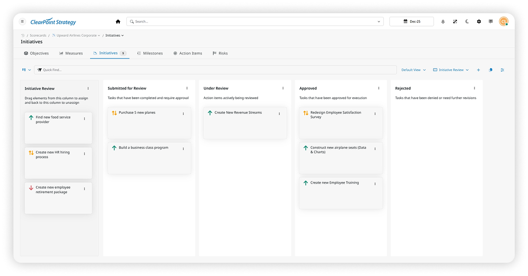Click the Scorecards breadcrumb link

pos(38,36)
